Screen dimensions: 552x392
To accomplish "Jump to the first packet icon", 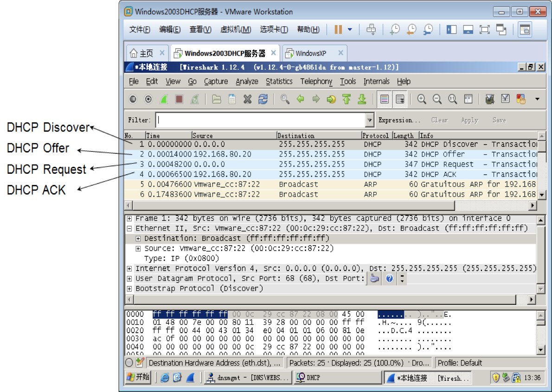I will (347, 100).
